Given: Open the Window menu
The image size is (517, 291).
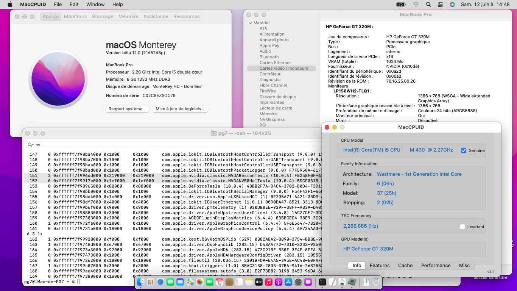Looking at the screenshot, I should 95,4.
